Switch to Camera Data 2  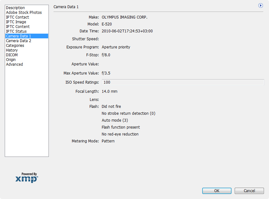coord(19,41)
